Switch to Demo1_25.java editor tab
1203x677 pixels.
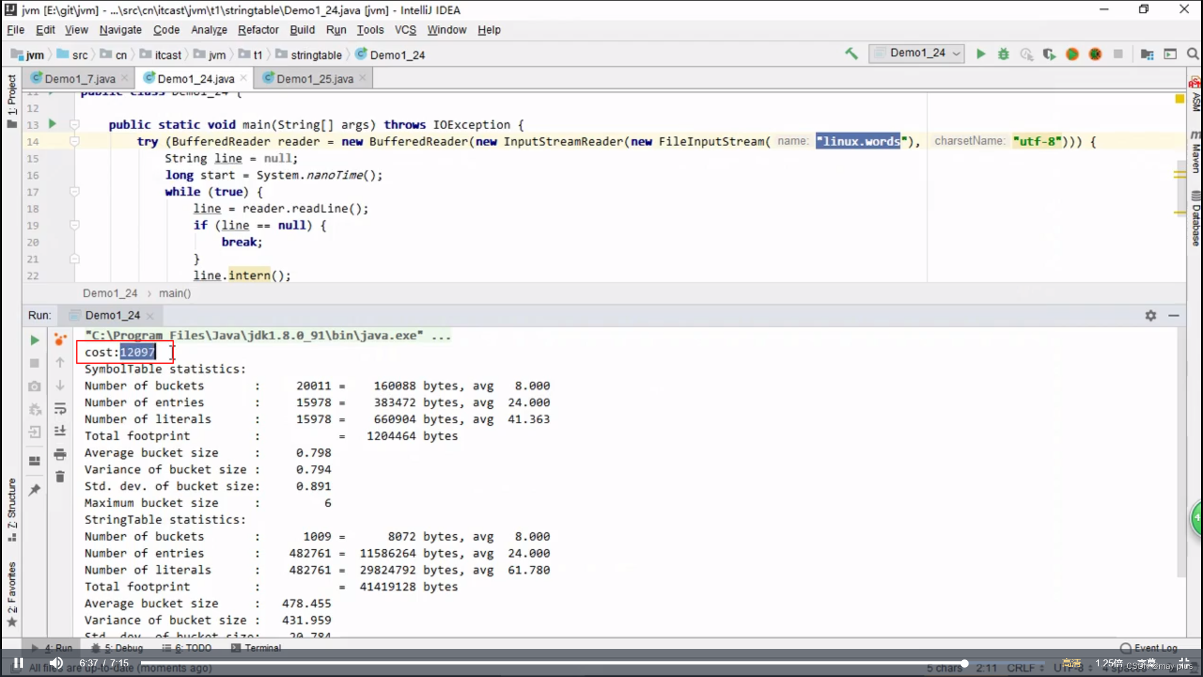coord(315,79)
